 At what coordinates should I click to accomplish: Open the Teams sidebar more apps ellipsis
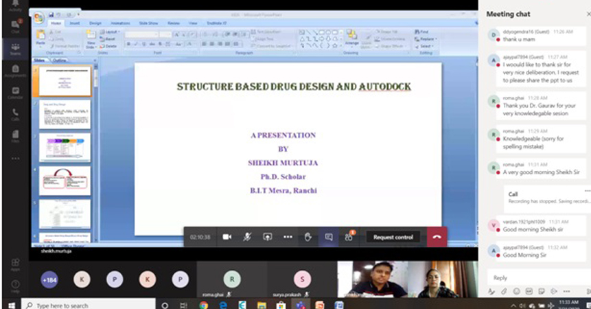(x=15, y=159)
